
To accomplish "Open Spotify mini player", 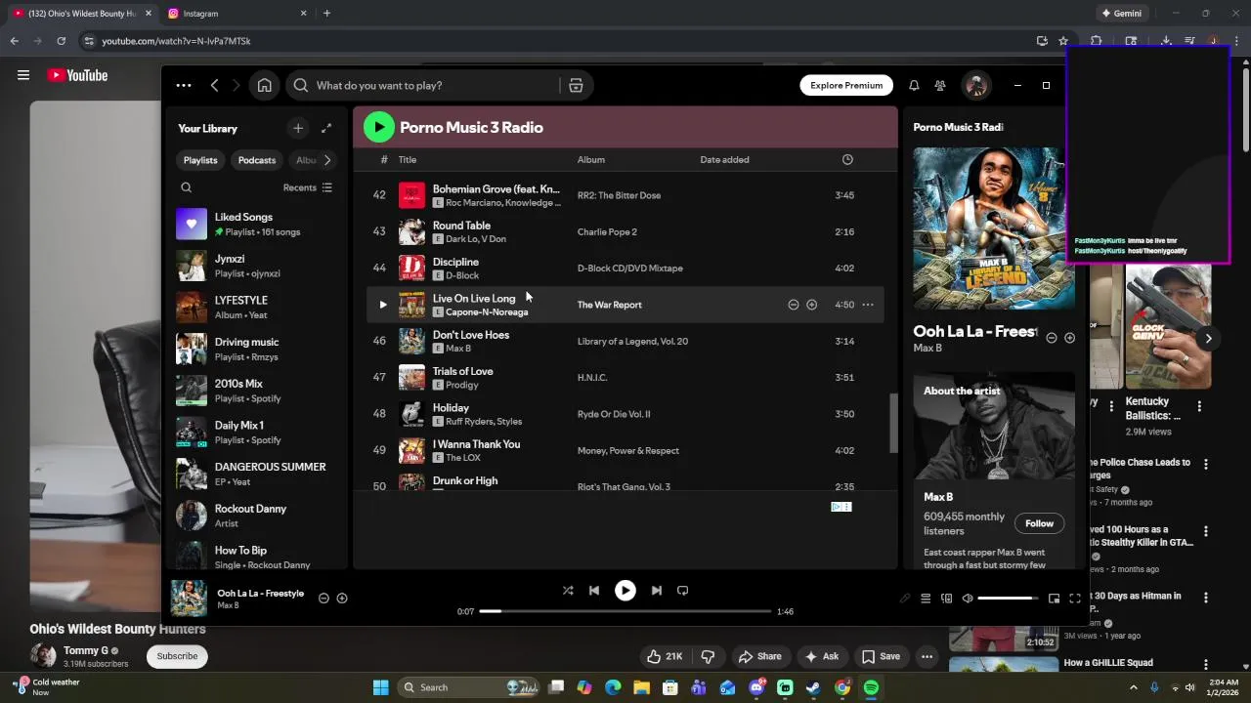I will point(1054,599).
